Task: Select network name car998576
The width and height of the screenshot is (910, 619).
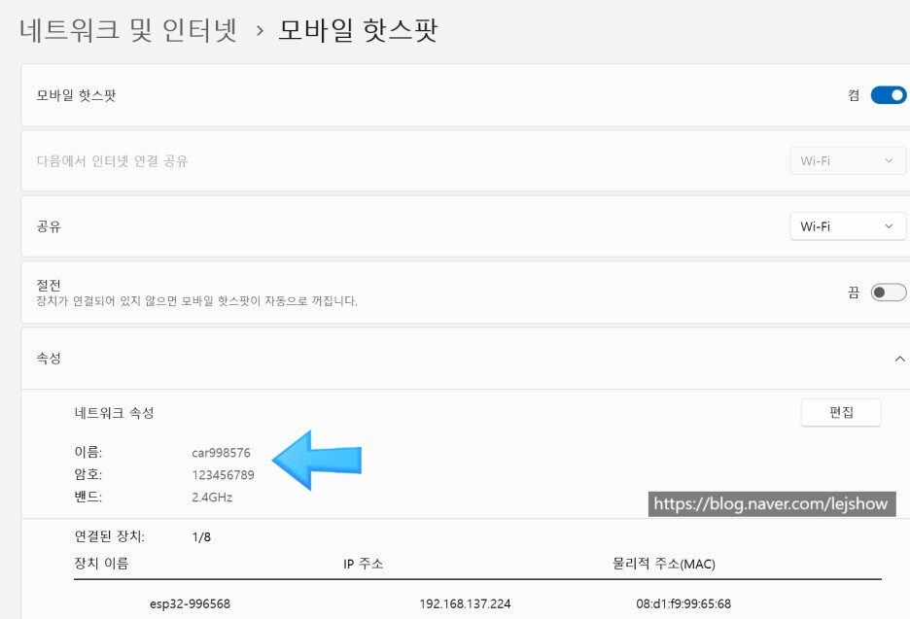Action: click(x=221, y=453)
